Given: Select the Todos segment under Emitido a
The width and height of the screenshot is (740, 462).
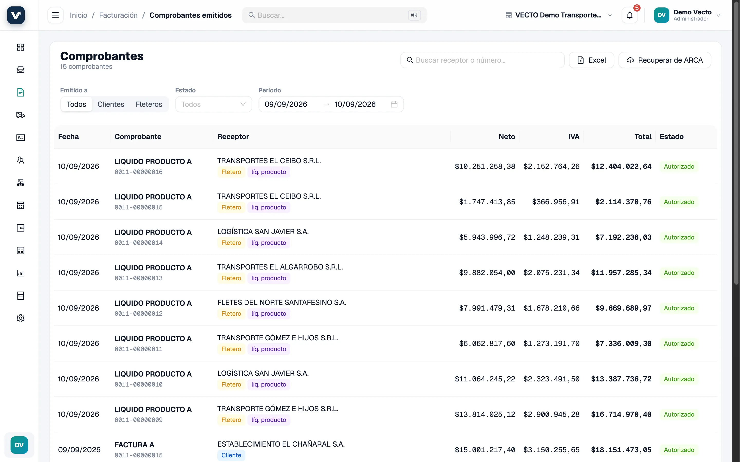Looking at the screenshot, I should coord(77,104).
